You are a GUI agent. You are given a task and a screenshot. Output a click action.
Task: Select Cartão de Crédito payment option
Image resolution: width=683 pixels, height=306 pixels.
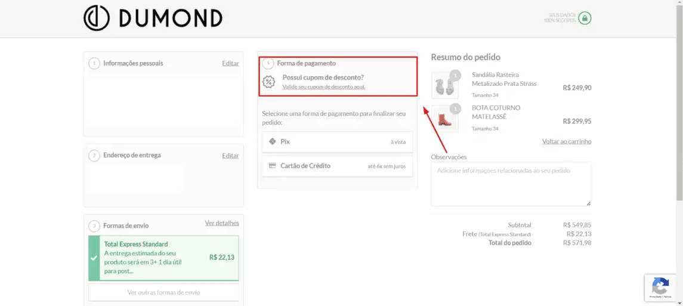[337, 166]
